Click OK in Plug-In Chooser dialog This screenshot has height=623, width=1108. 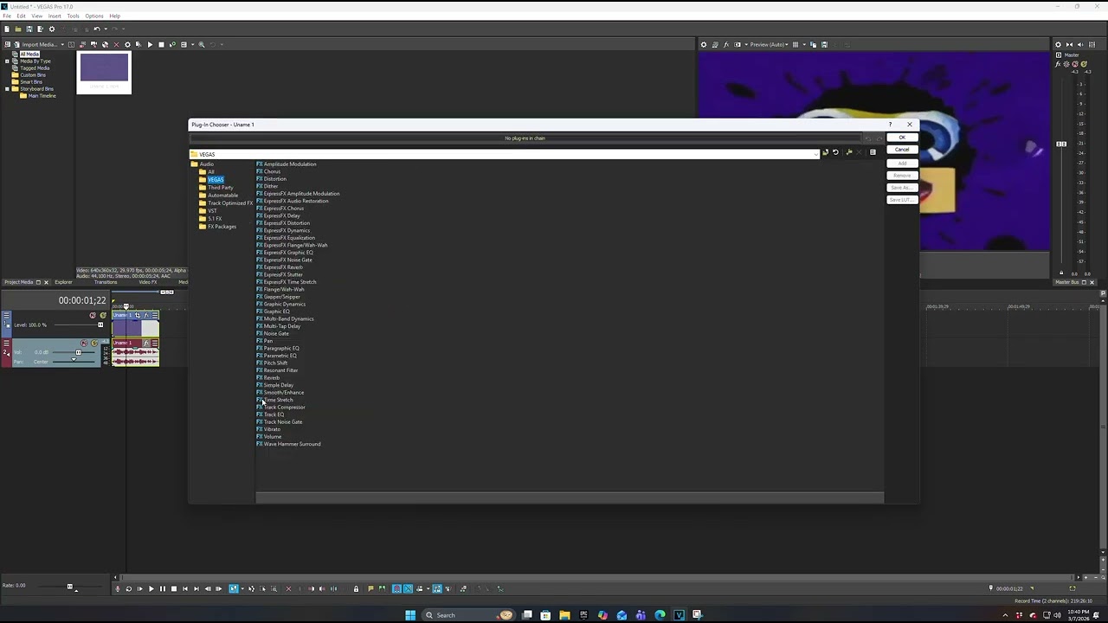click(x=902, y=138)
